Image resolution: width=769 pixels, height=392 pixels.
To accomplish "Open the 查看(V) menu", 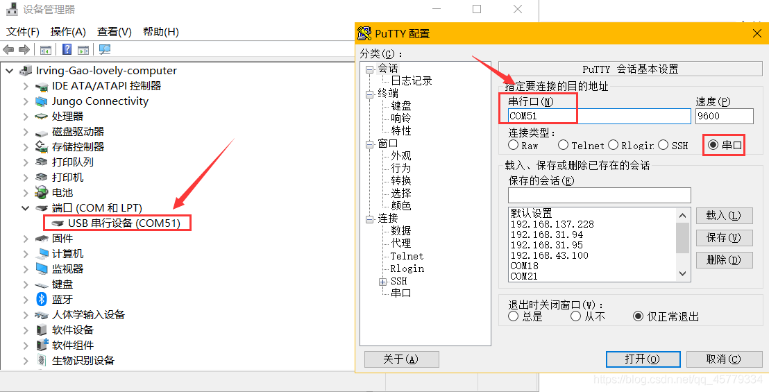I will pos(115,32).
